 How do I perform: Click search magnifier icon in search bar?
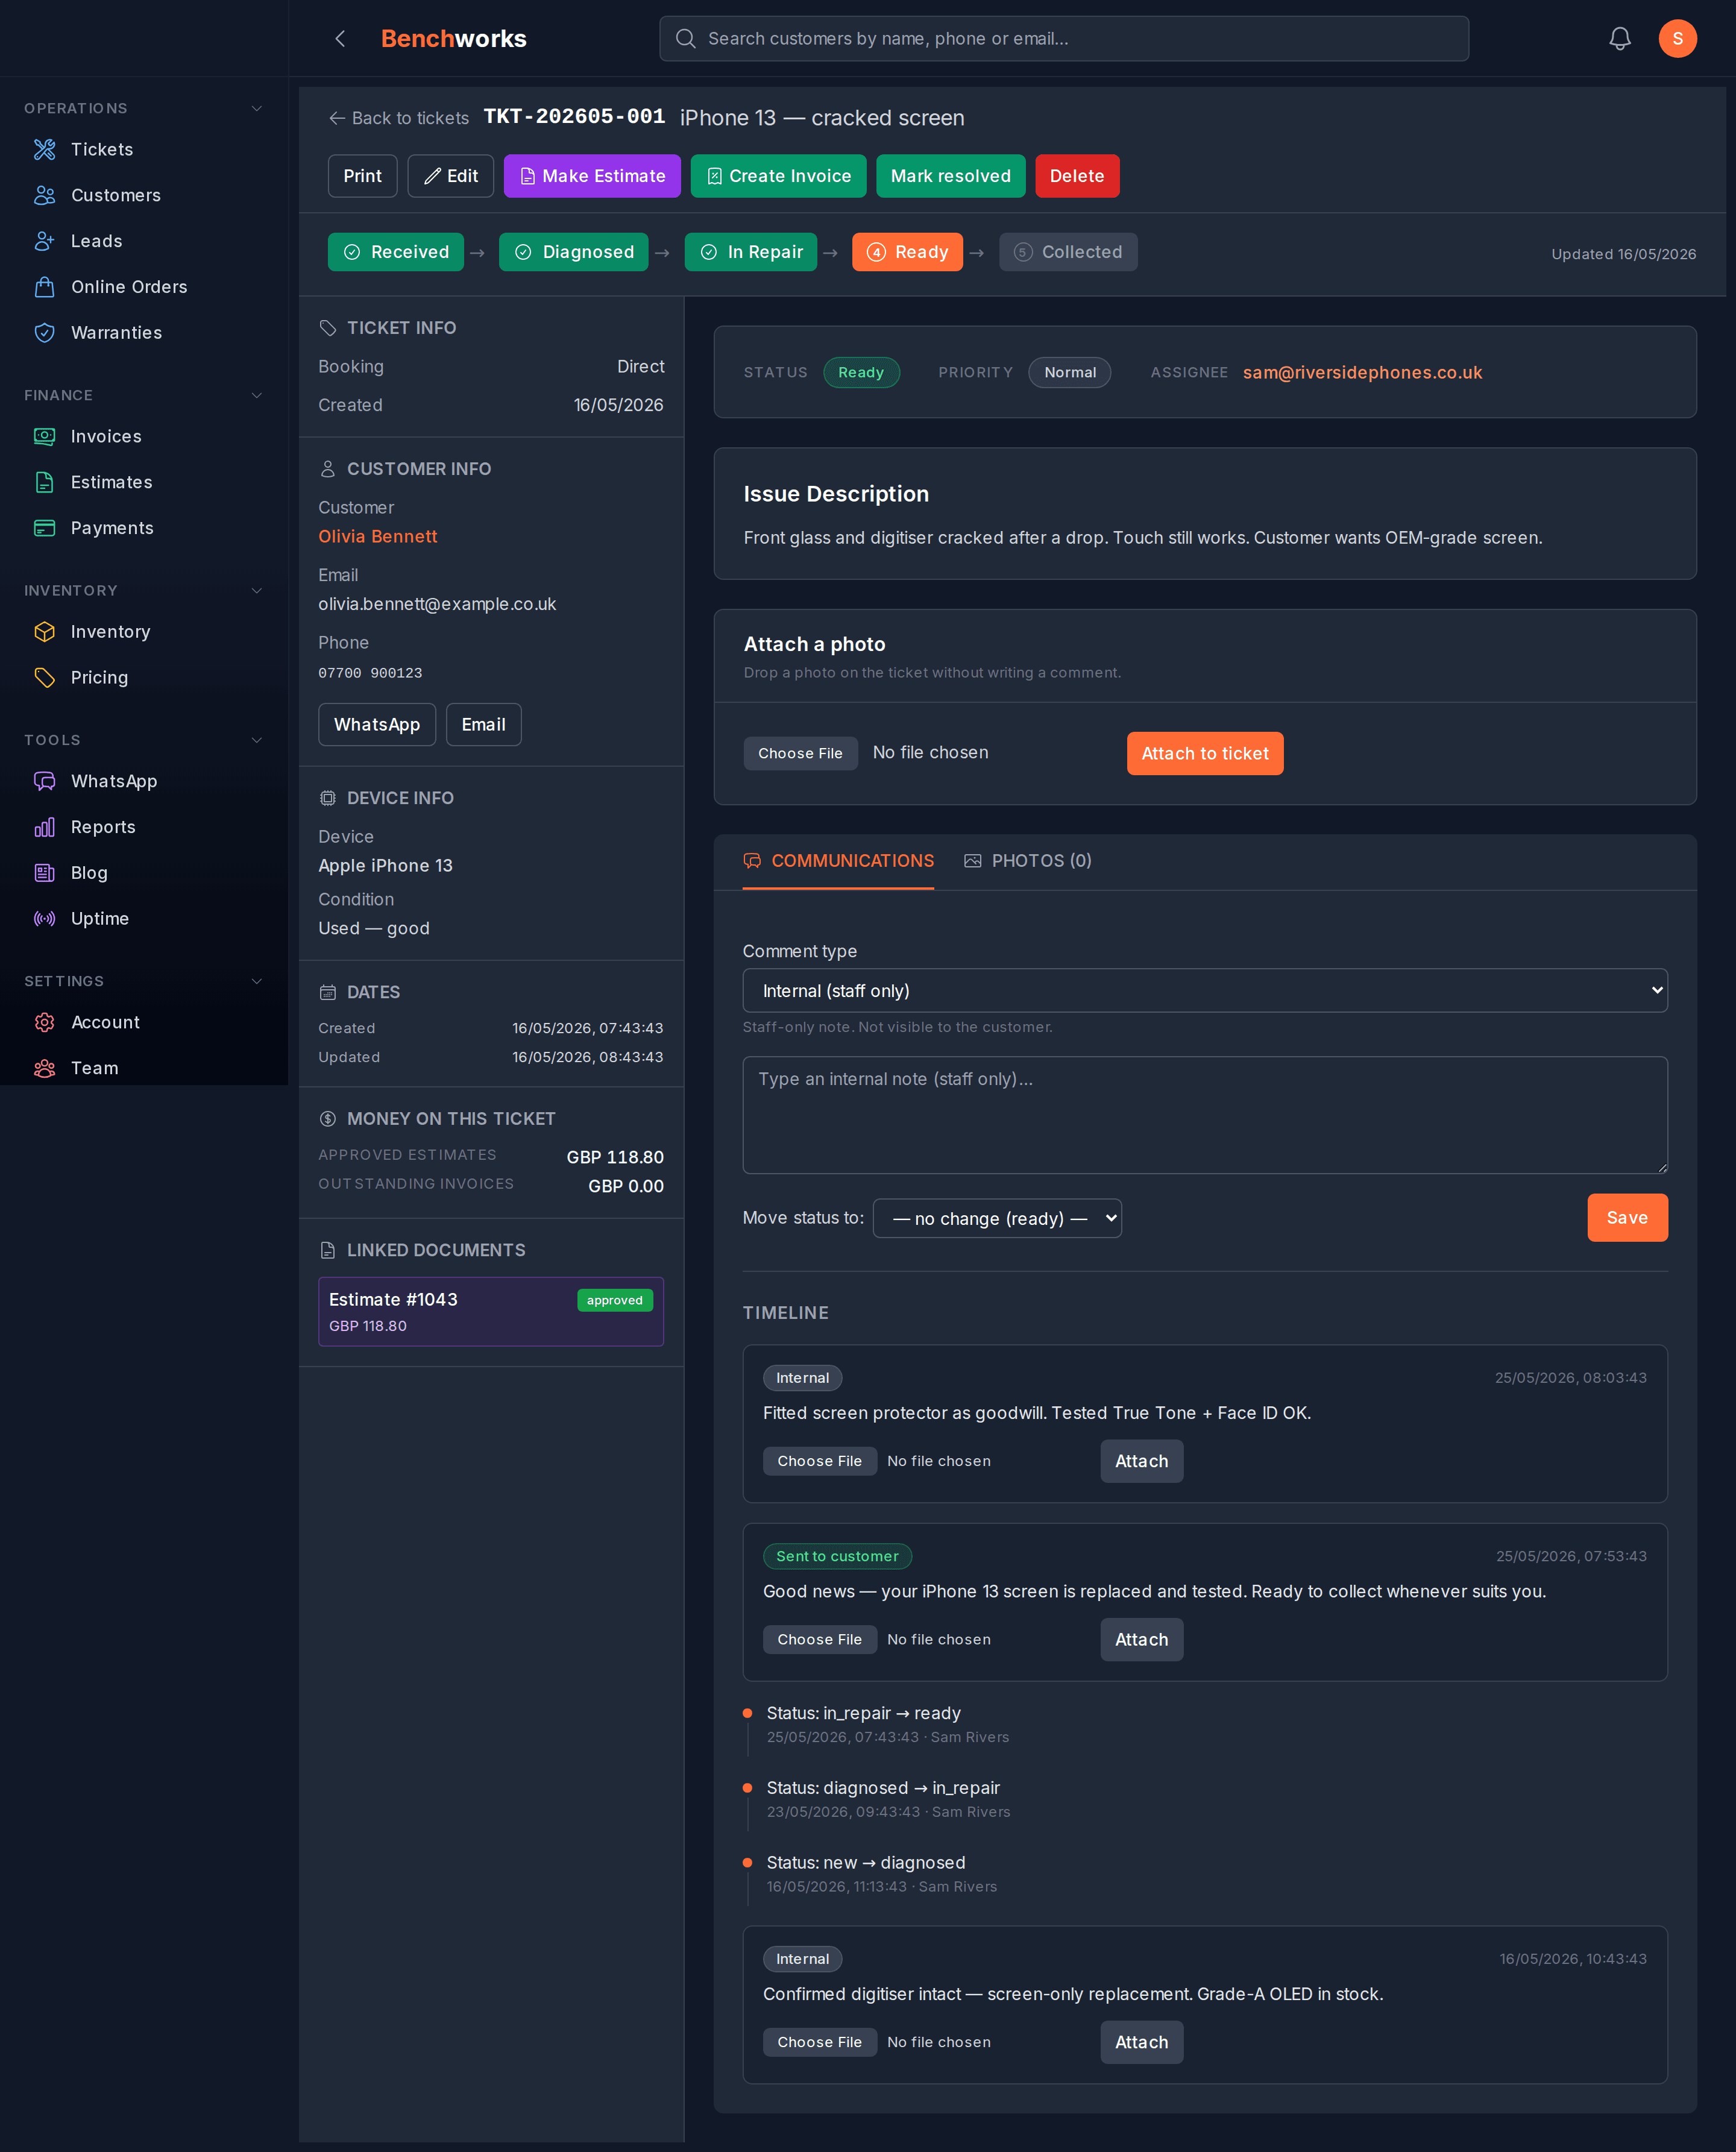[x=686, y=39]
